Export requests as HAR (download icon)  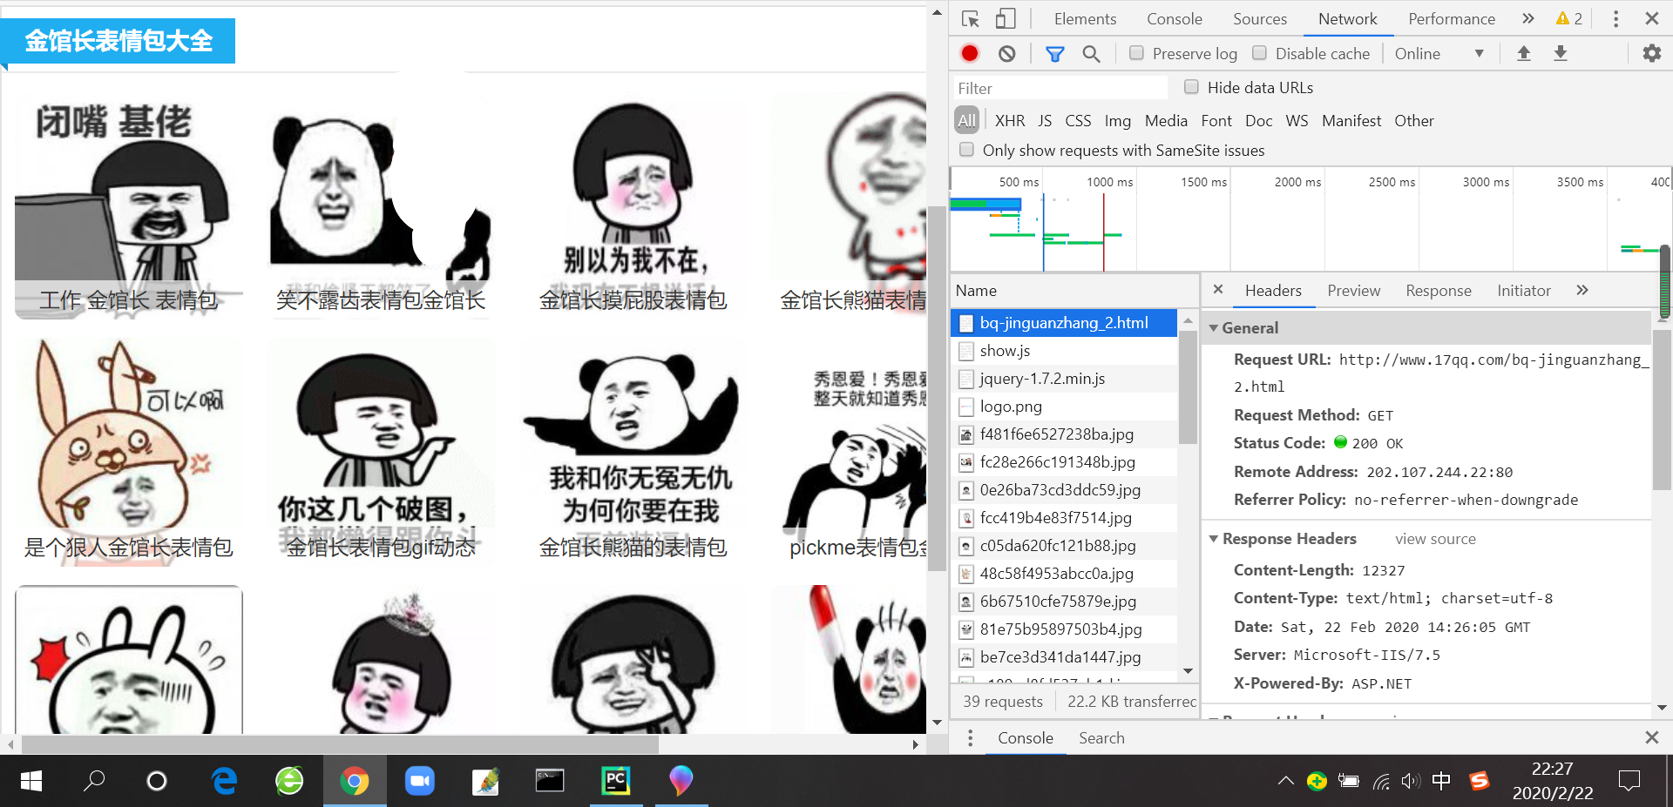coord(1560,53)
